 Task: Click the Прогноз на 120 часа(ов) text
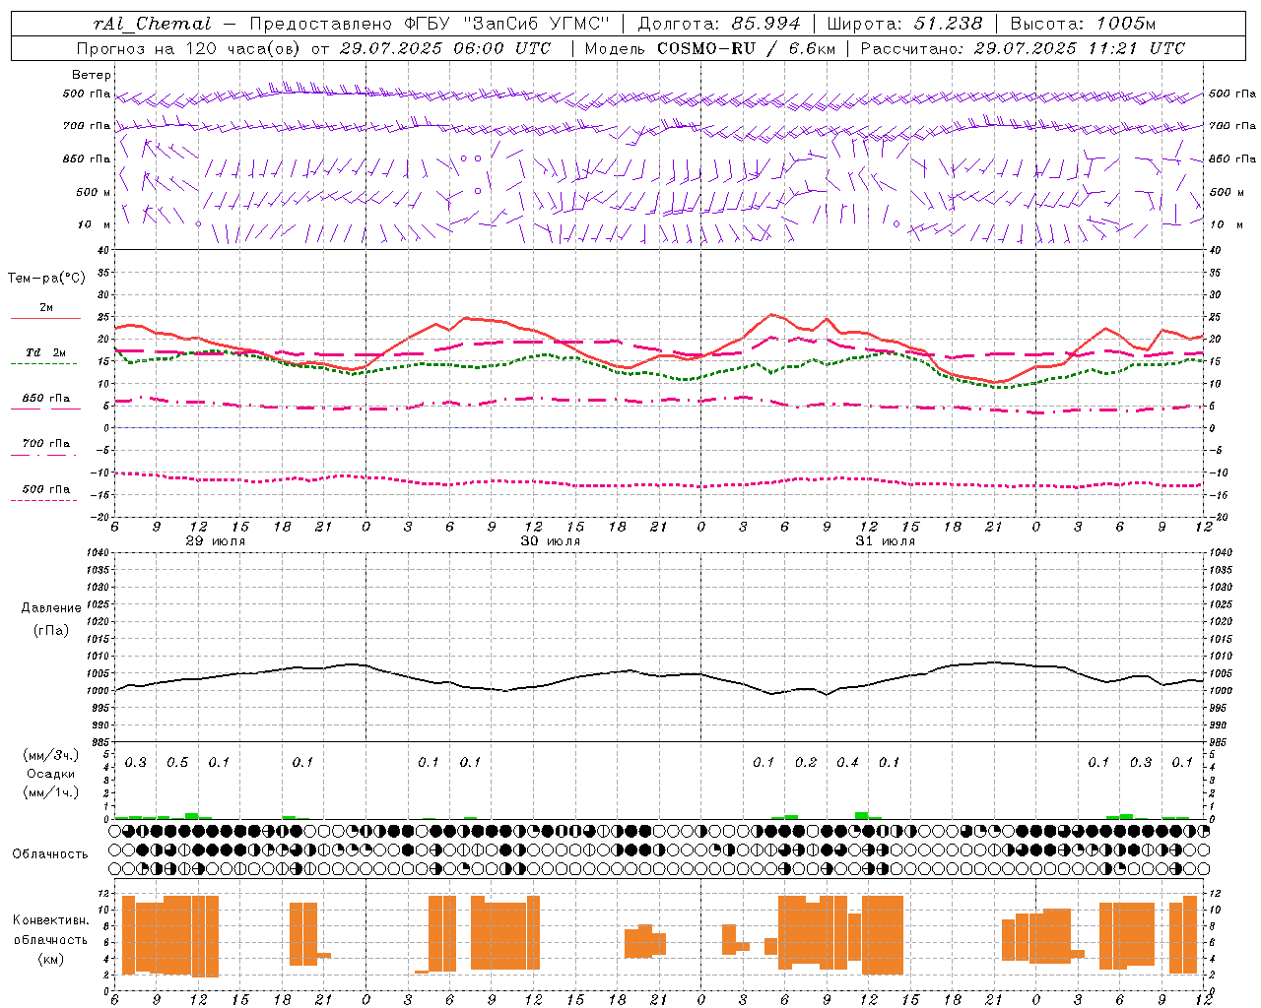tap(190, 48)
